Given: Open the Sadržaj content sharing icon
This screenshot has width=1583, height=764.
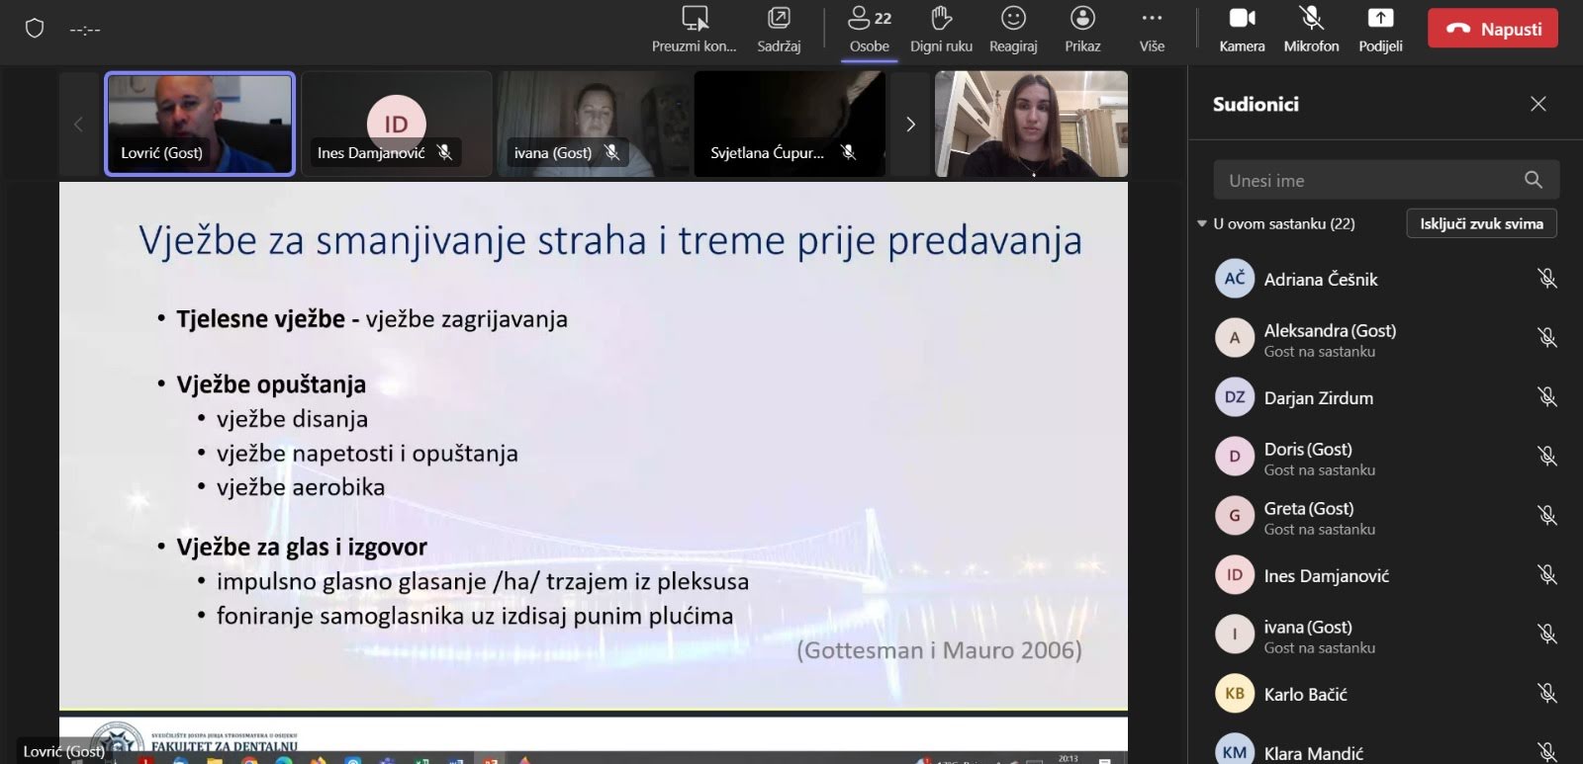Looking at the screenshot, I should click(x=779, y=19).
